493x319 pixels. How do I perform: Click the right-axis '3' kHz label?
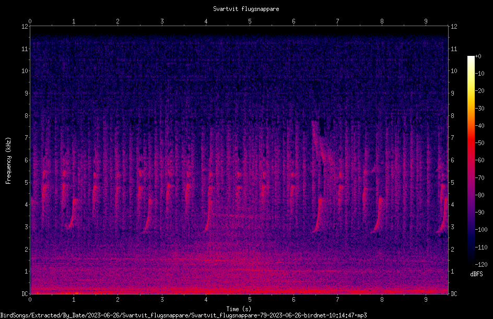click(x=452, y=227)
